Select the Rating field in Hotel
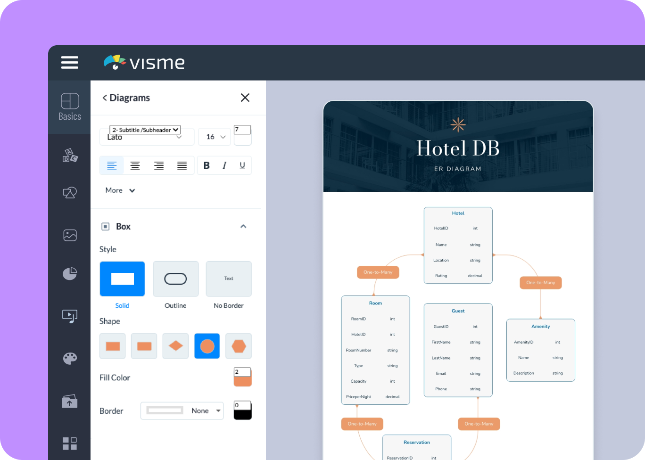 point(441,276)
